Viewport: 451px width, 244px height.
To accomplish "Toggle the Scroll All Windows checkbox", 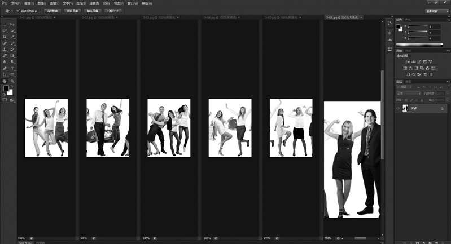I will point(18,11).
